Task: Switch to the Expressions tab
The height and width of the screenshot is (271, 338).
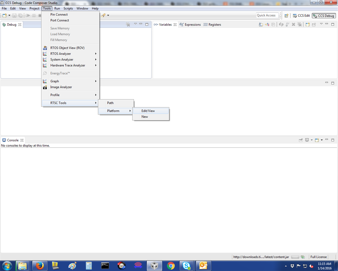Action: click(190, 25)
